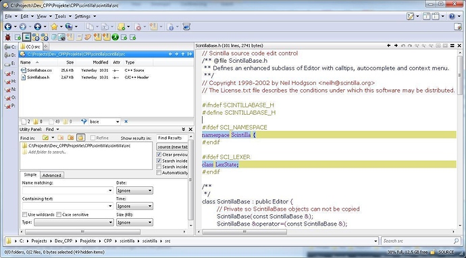Toggle the highlighted image viewer pane icon
The height and width of the screenshot is (258, 466).
pos(26,37)
